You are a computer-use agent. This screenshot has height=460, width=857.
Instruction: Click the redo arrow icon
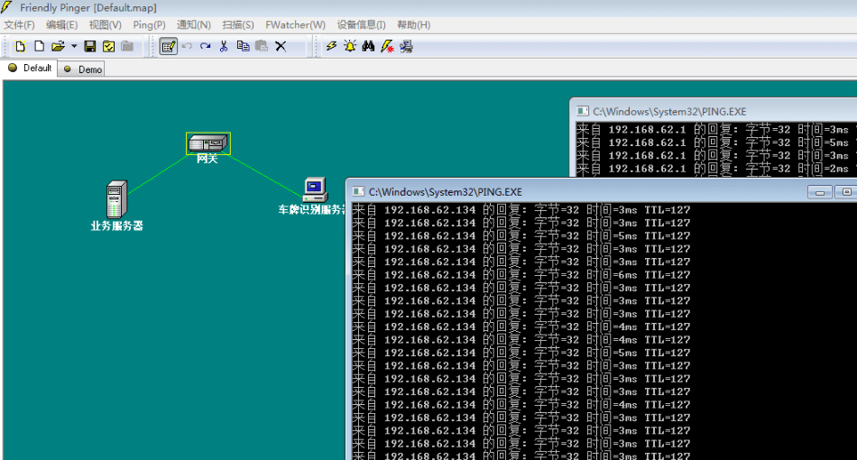coord(206,46)
